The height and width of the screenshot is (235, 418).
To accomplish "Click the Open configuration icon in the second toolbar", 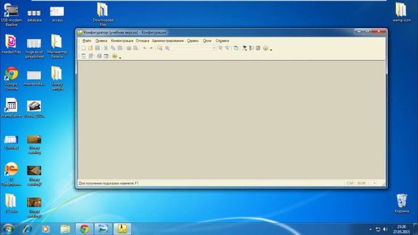I will 84,56.
